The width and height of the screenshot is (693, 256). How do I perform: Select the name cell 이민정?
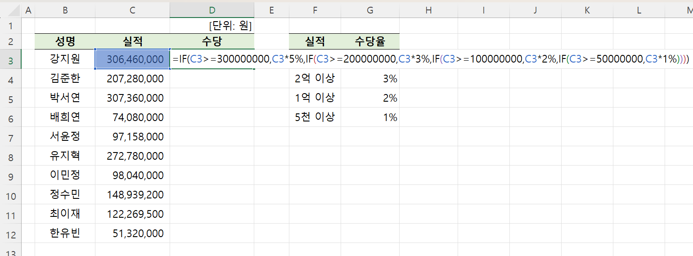65,175
